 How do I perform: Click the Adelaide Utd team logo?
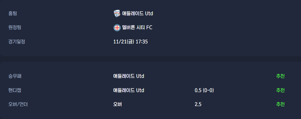(117, 13)
